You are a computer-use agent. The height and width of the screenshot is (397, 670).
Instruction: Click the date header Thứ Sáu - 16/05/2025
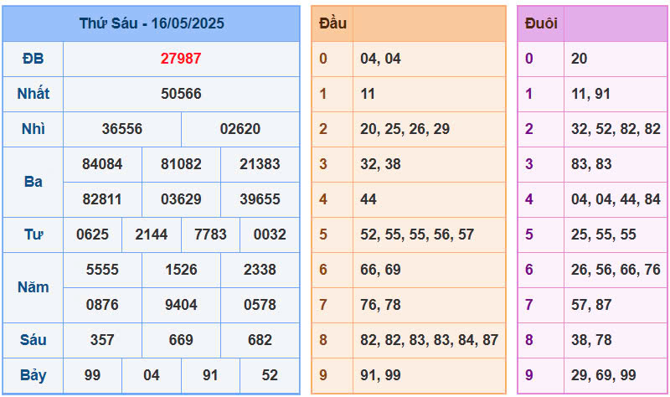(152, 23)
